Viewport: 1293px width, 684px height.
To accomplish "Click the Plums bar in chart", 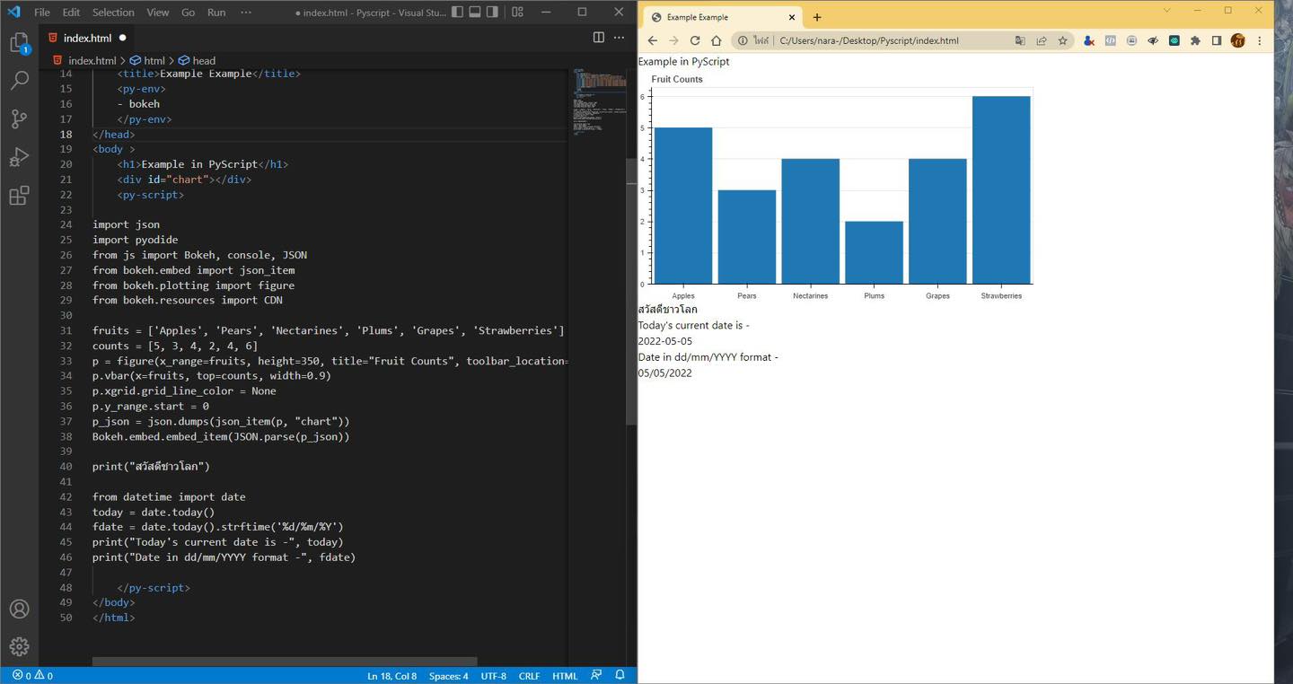I will click(874, 253).
